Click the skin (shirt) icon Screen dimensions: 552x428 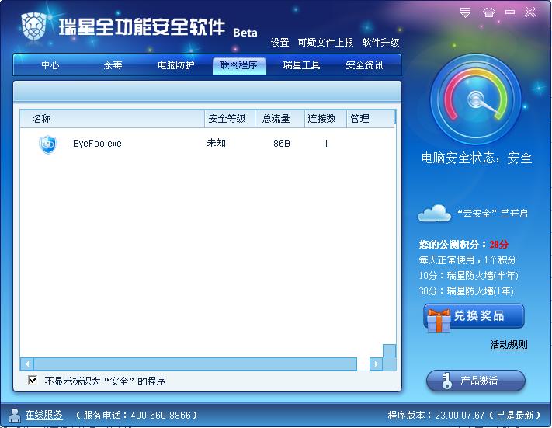488,12
